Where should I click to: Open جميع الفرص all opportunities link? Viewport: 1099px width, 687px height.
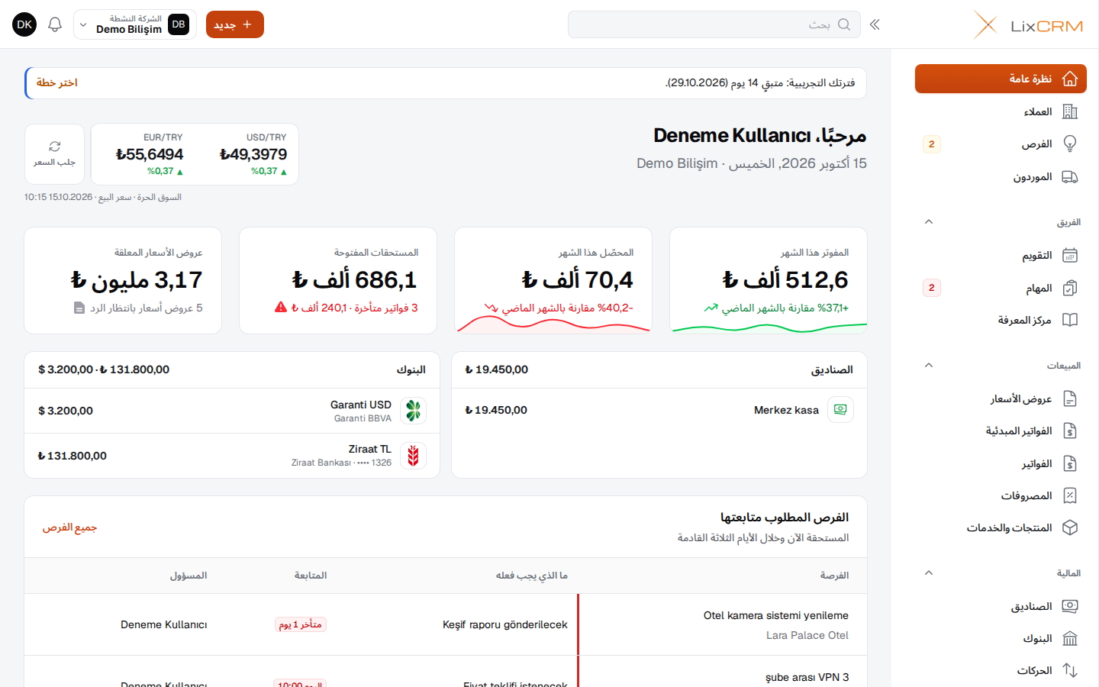(69, 527)
